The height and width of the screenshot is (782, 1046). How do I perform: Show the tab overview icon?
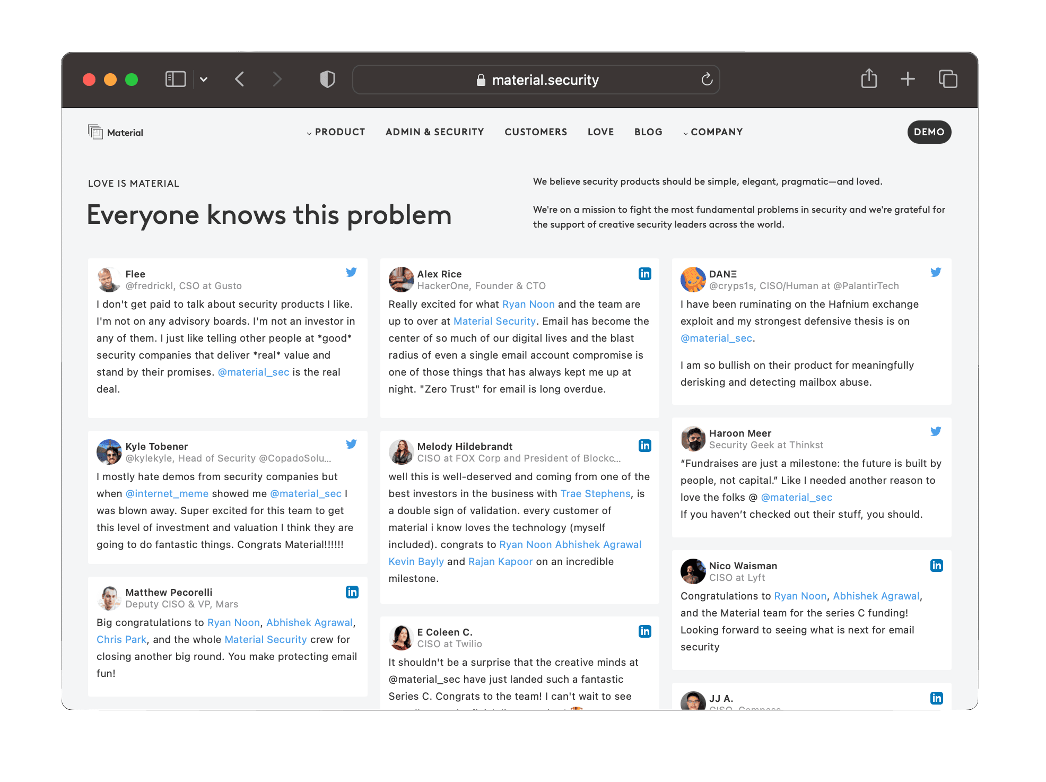tap(948, 79)
